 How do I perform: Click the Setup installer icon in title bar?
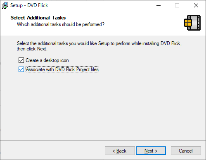pyautogui.click(x=5, y=5)
